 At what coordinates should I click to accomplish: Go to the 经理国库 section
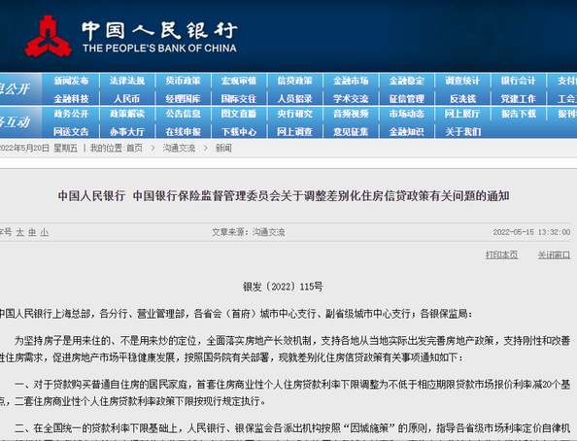pyautogui.click(x=183, y=99)
